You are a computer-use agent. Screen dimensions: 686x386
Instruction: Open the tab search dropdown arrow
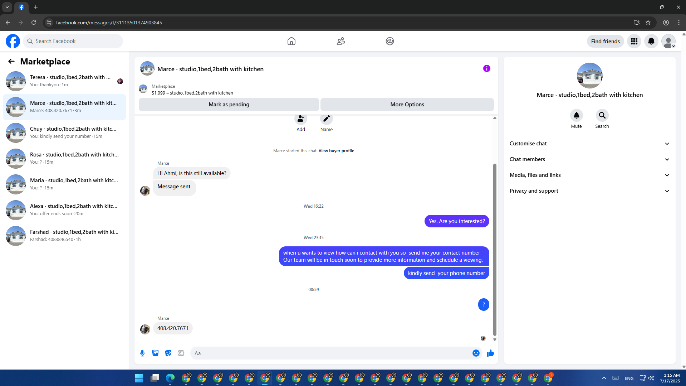pyautogui.click(x=7, y=7)
